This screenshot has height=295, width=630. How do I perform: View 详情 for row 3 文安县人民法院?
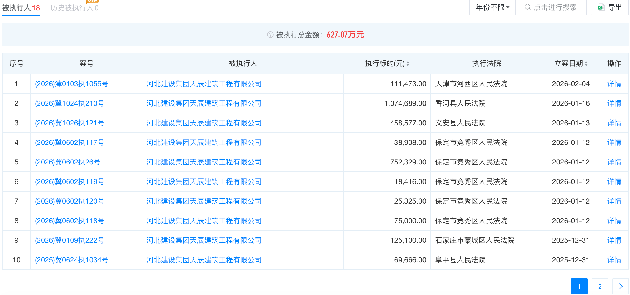pos(614,123)
